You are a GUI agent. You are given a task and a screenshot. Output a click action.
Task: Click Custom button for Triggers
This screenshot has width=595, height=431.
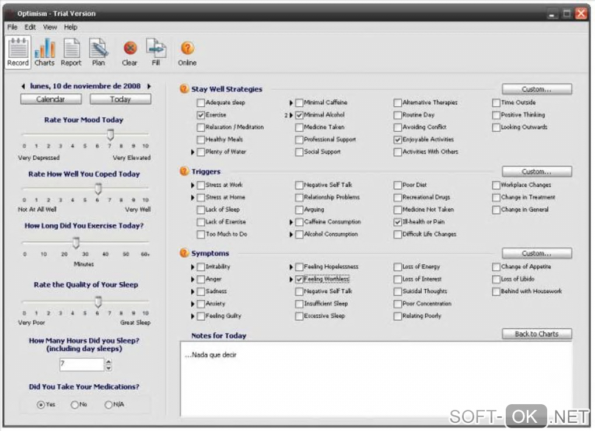(537, 171)
